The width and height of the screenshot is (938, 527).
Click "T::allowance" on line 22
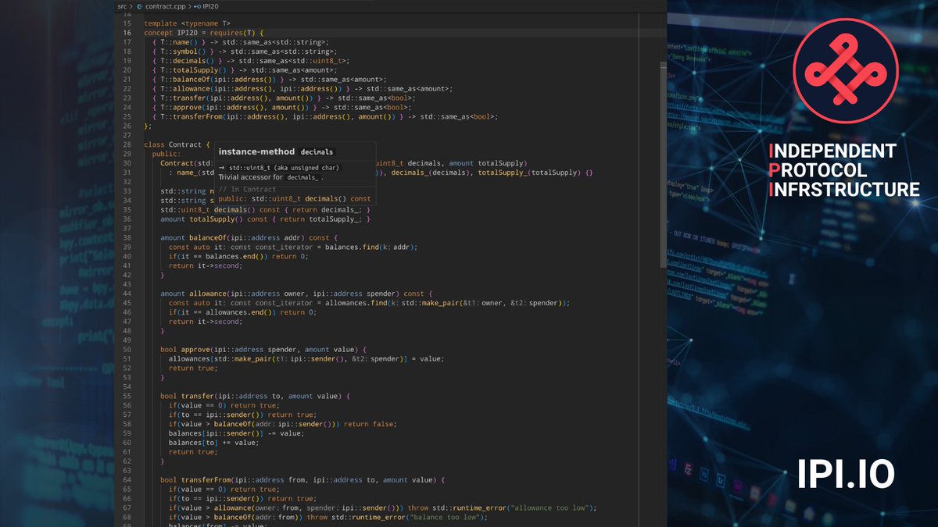click(185, 89)
